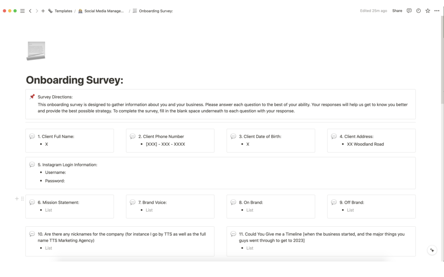Click the plus icon for new tab
This screenshot has height=277, width=444.
click(x=43, y=11)
